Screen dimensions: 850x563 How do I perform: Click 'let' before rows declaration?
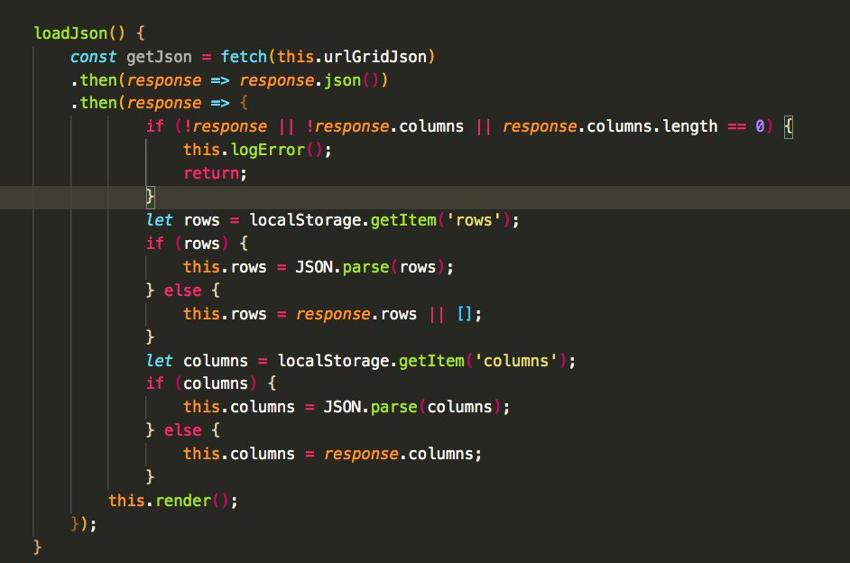(160, 220)
